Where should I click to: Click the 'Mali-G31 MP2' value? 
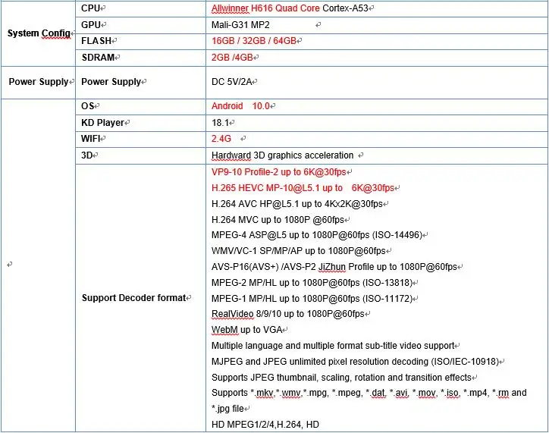(x=240, y=25)
